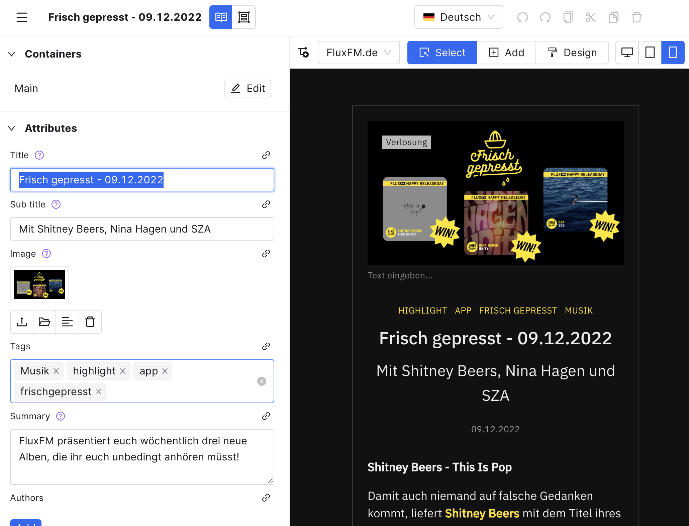Click link icon for Image field
Viewport: 689px width, 526px height.
(266, 254)
